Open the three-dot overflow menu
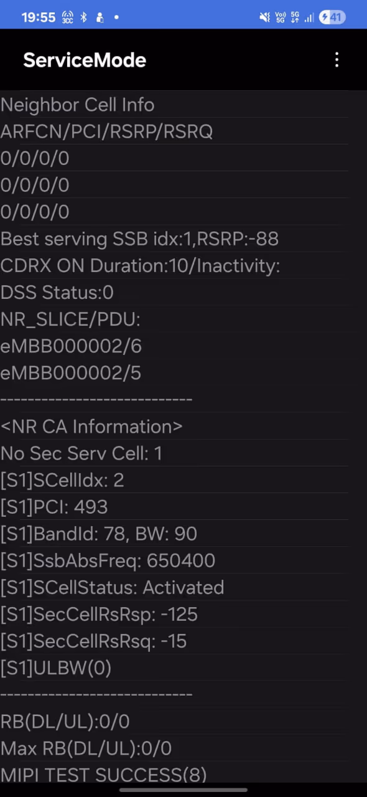 [x=337, y=60]
